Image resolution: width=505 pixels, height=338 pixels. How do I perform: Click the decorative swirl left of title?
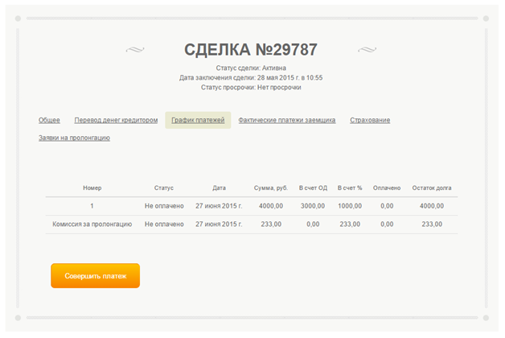(x=135, y=50)
